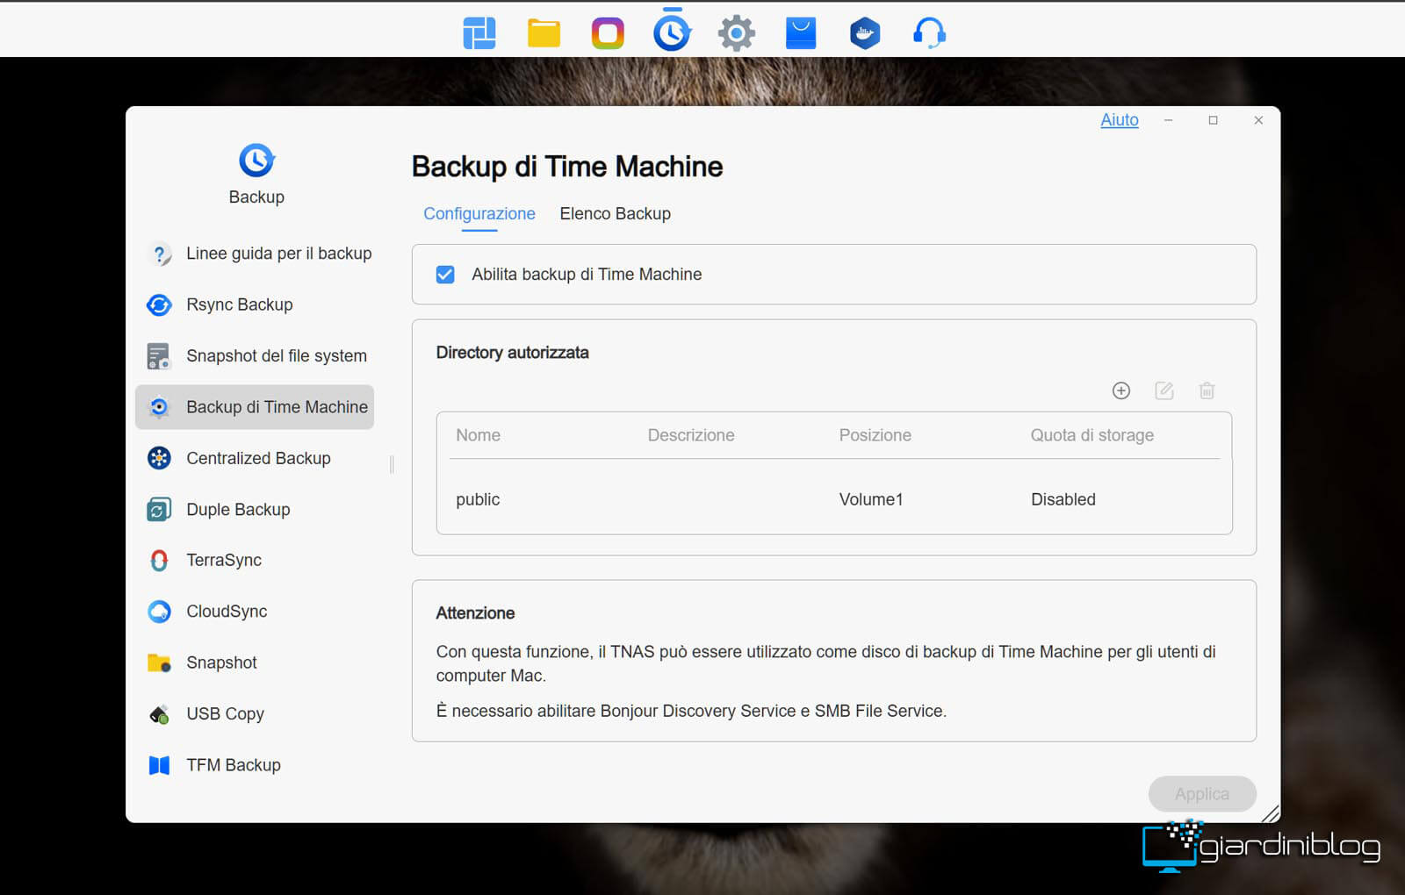Select the public directory row
Screen dimensions: 1405x895
[834, 499]
